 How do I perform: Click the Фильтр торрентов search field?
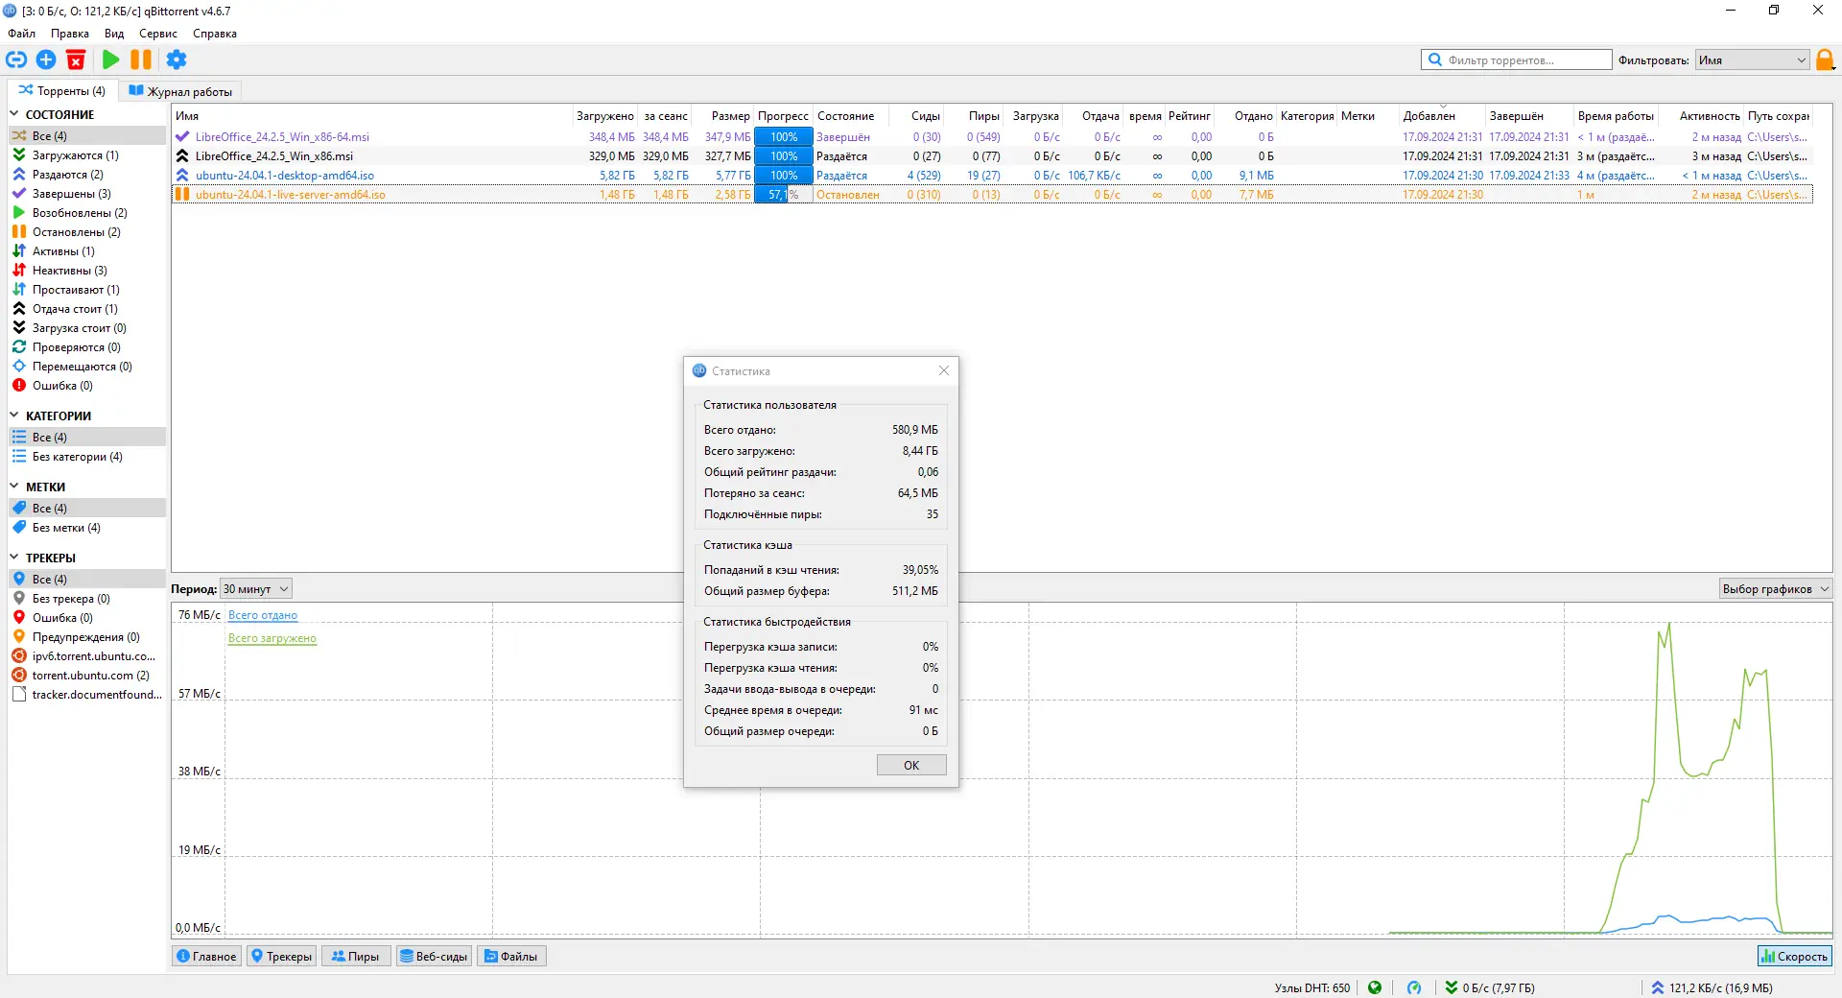[x=1517, y=59]
